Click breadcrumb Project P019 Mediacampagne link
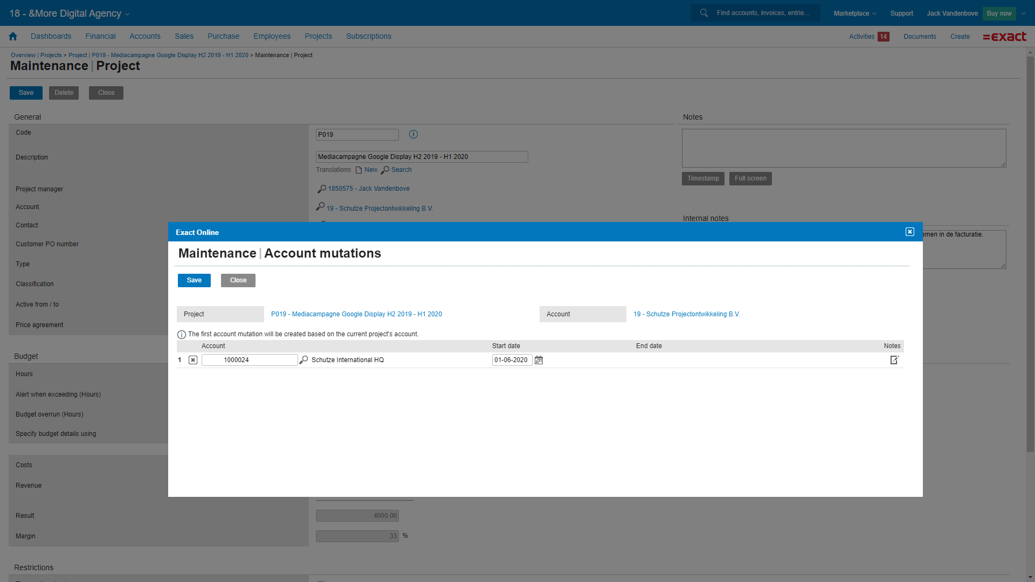Screen dimensions: 1035x582 [158, 55]
